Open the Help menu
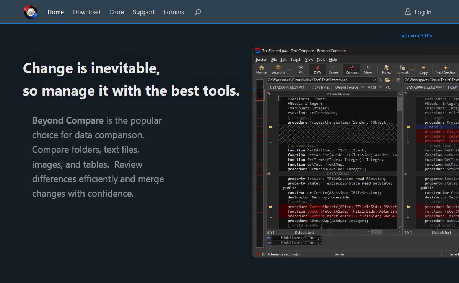Screen dimensions: 459x283 (x=333, y=60)
